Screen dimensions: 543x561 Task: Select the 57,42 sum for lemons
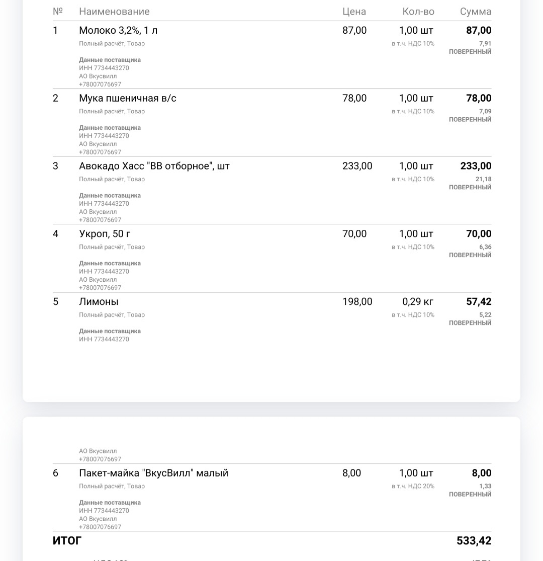(479, 302)
